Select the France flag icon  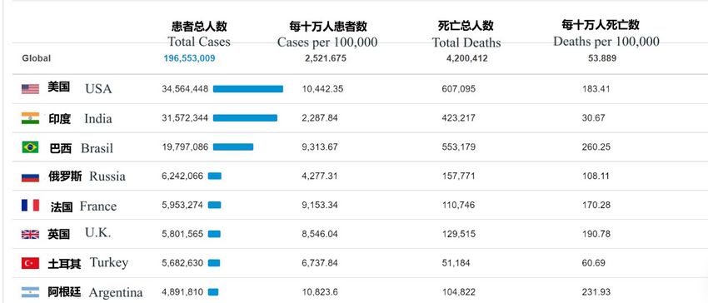[x=30, y=206]
